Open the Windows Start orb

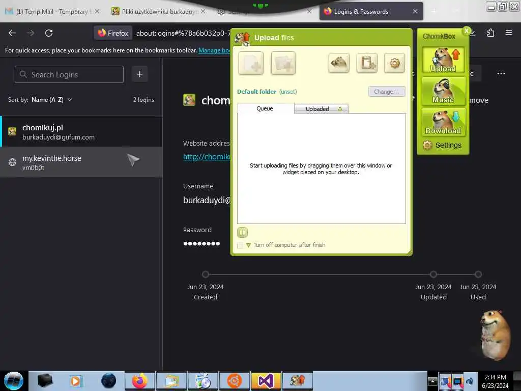coord(14,381)
